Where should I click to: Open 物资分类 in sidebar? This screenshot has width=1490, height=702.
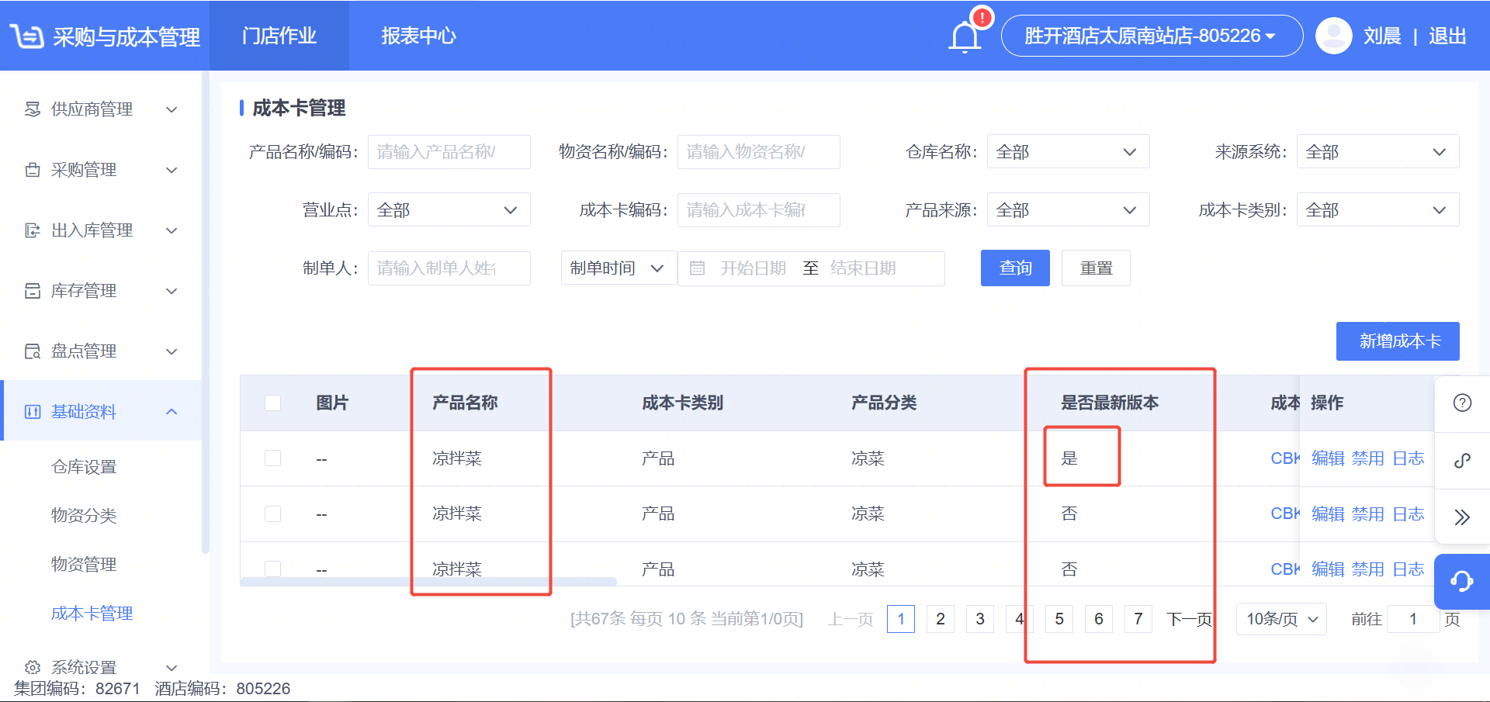tap(84, 516)
